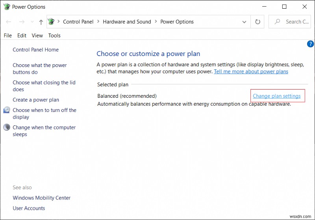Click the back navigation arrow
Image resolution: width=315 pixels, height=220 pixels.
(x=9, y=22)
